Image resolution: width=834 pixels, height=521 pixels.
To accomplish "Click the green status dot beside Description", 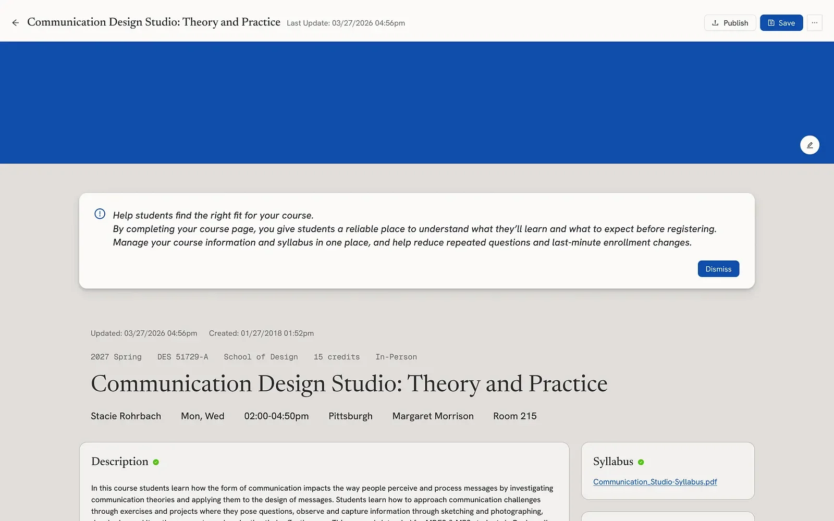I will click(x=156, y=462).
